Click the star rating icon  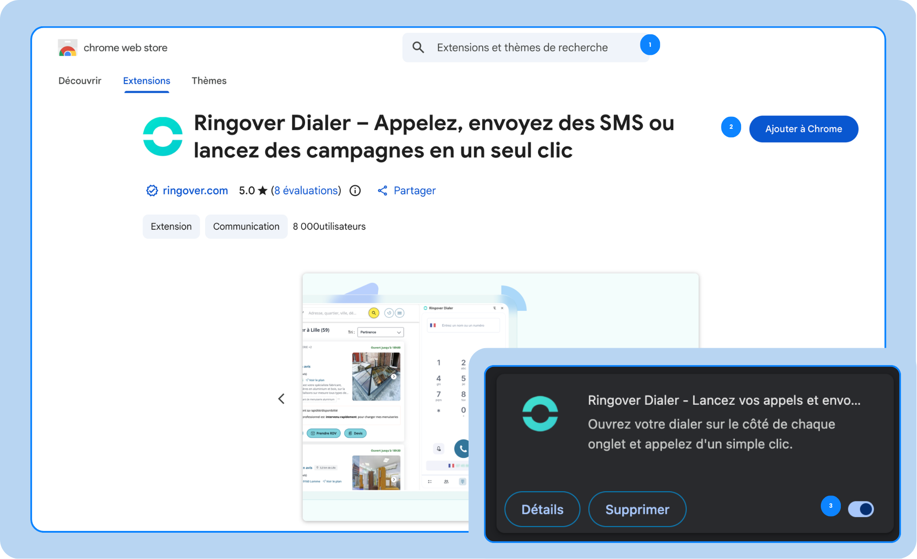tap(263, 191)
